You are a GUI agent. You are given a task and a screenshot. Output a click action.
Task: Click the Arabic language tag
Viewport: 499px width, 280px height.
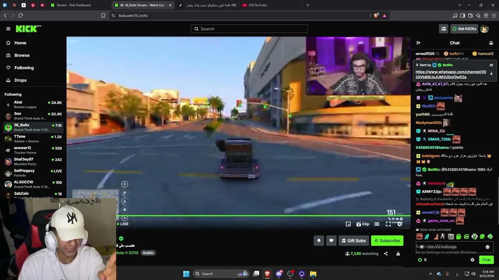click(x=148, y=253)
